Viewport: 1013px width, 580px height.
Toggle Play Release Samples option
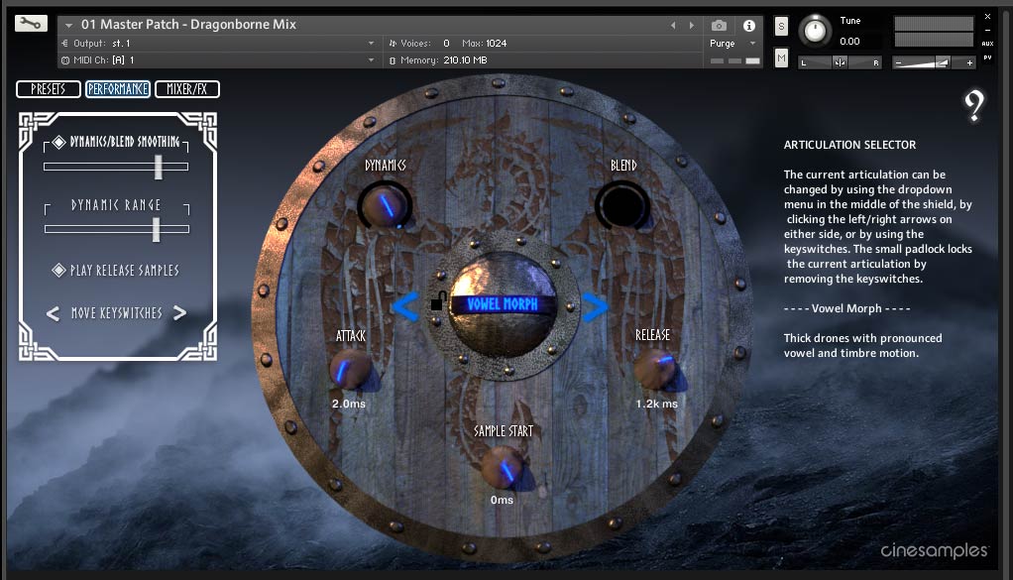[59, 270]
